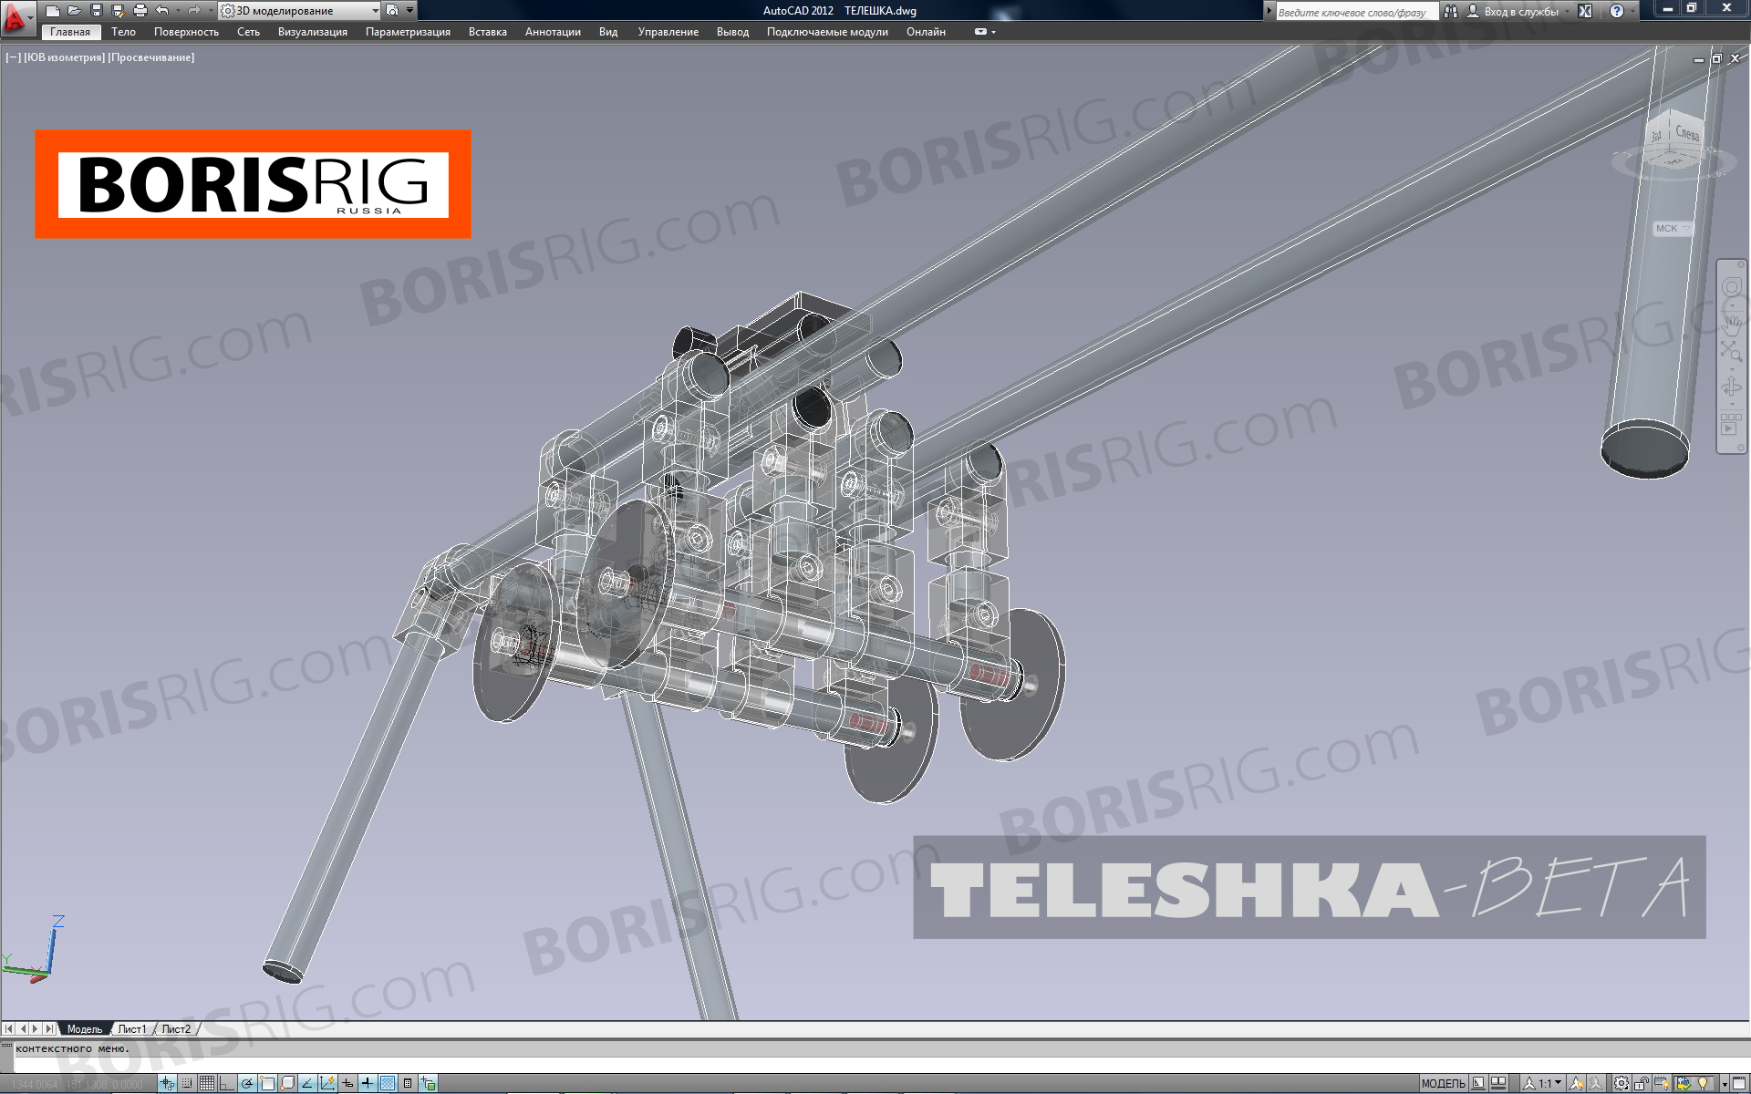Open the Подключаемые модули tab
1751x1094 pixels.
[x=827, y=32]
